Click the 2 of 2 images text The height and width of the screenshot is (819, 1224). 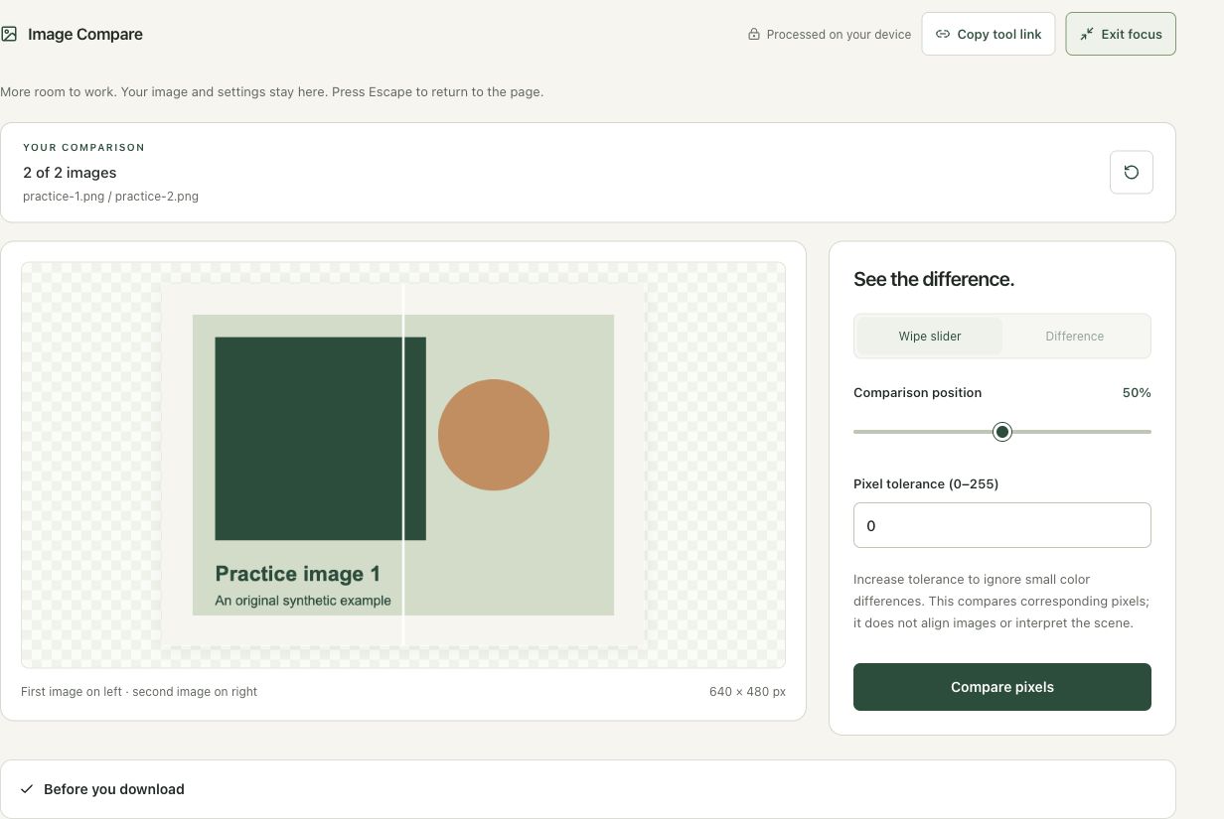70,173
